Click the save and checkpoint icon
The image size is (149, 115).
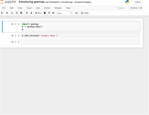pyautogui.click(x=2, y=13)
